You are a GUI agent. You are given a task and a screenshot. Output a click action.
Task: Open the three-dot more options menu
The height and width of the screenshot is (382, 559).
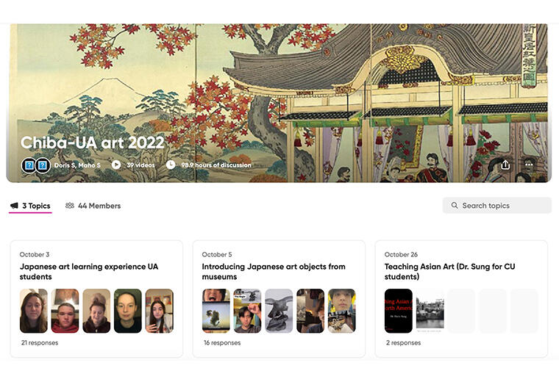[x=529, y=165]
